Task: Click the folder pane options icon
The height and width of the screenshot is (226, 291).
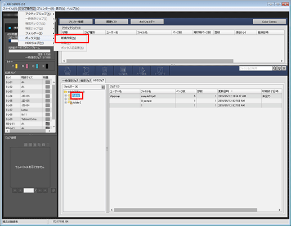Action: pos(103,87)
